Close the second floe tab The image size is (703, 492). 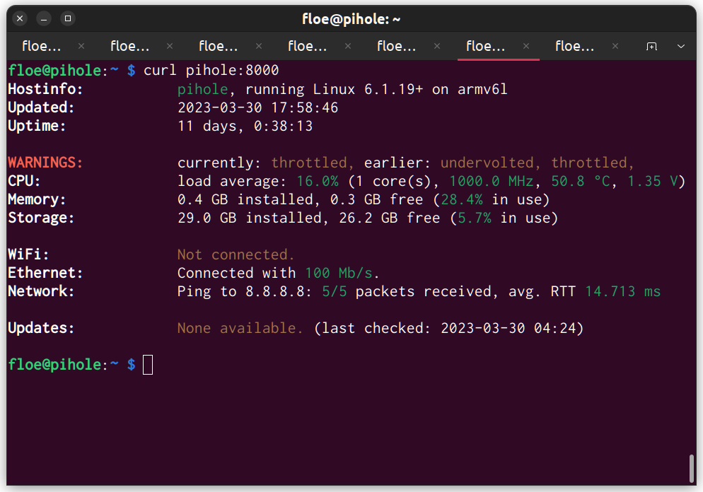tap(170, 46)
